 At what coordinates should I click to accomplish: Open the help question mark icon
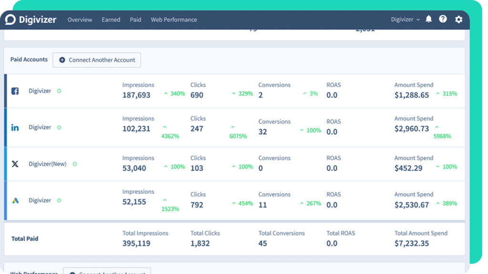(443, 20)
